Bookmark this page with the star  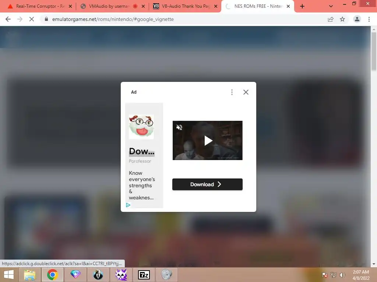pyautogui.click(x=342, y=19)
